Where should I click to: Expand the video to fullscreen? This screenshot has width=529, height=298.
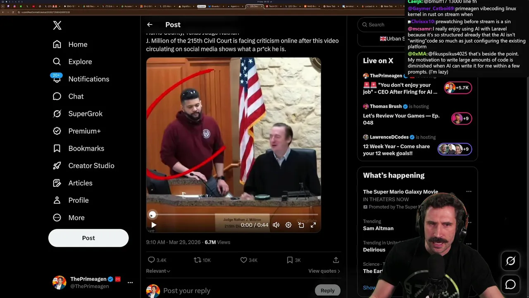coord(313,225)
